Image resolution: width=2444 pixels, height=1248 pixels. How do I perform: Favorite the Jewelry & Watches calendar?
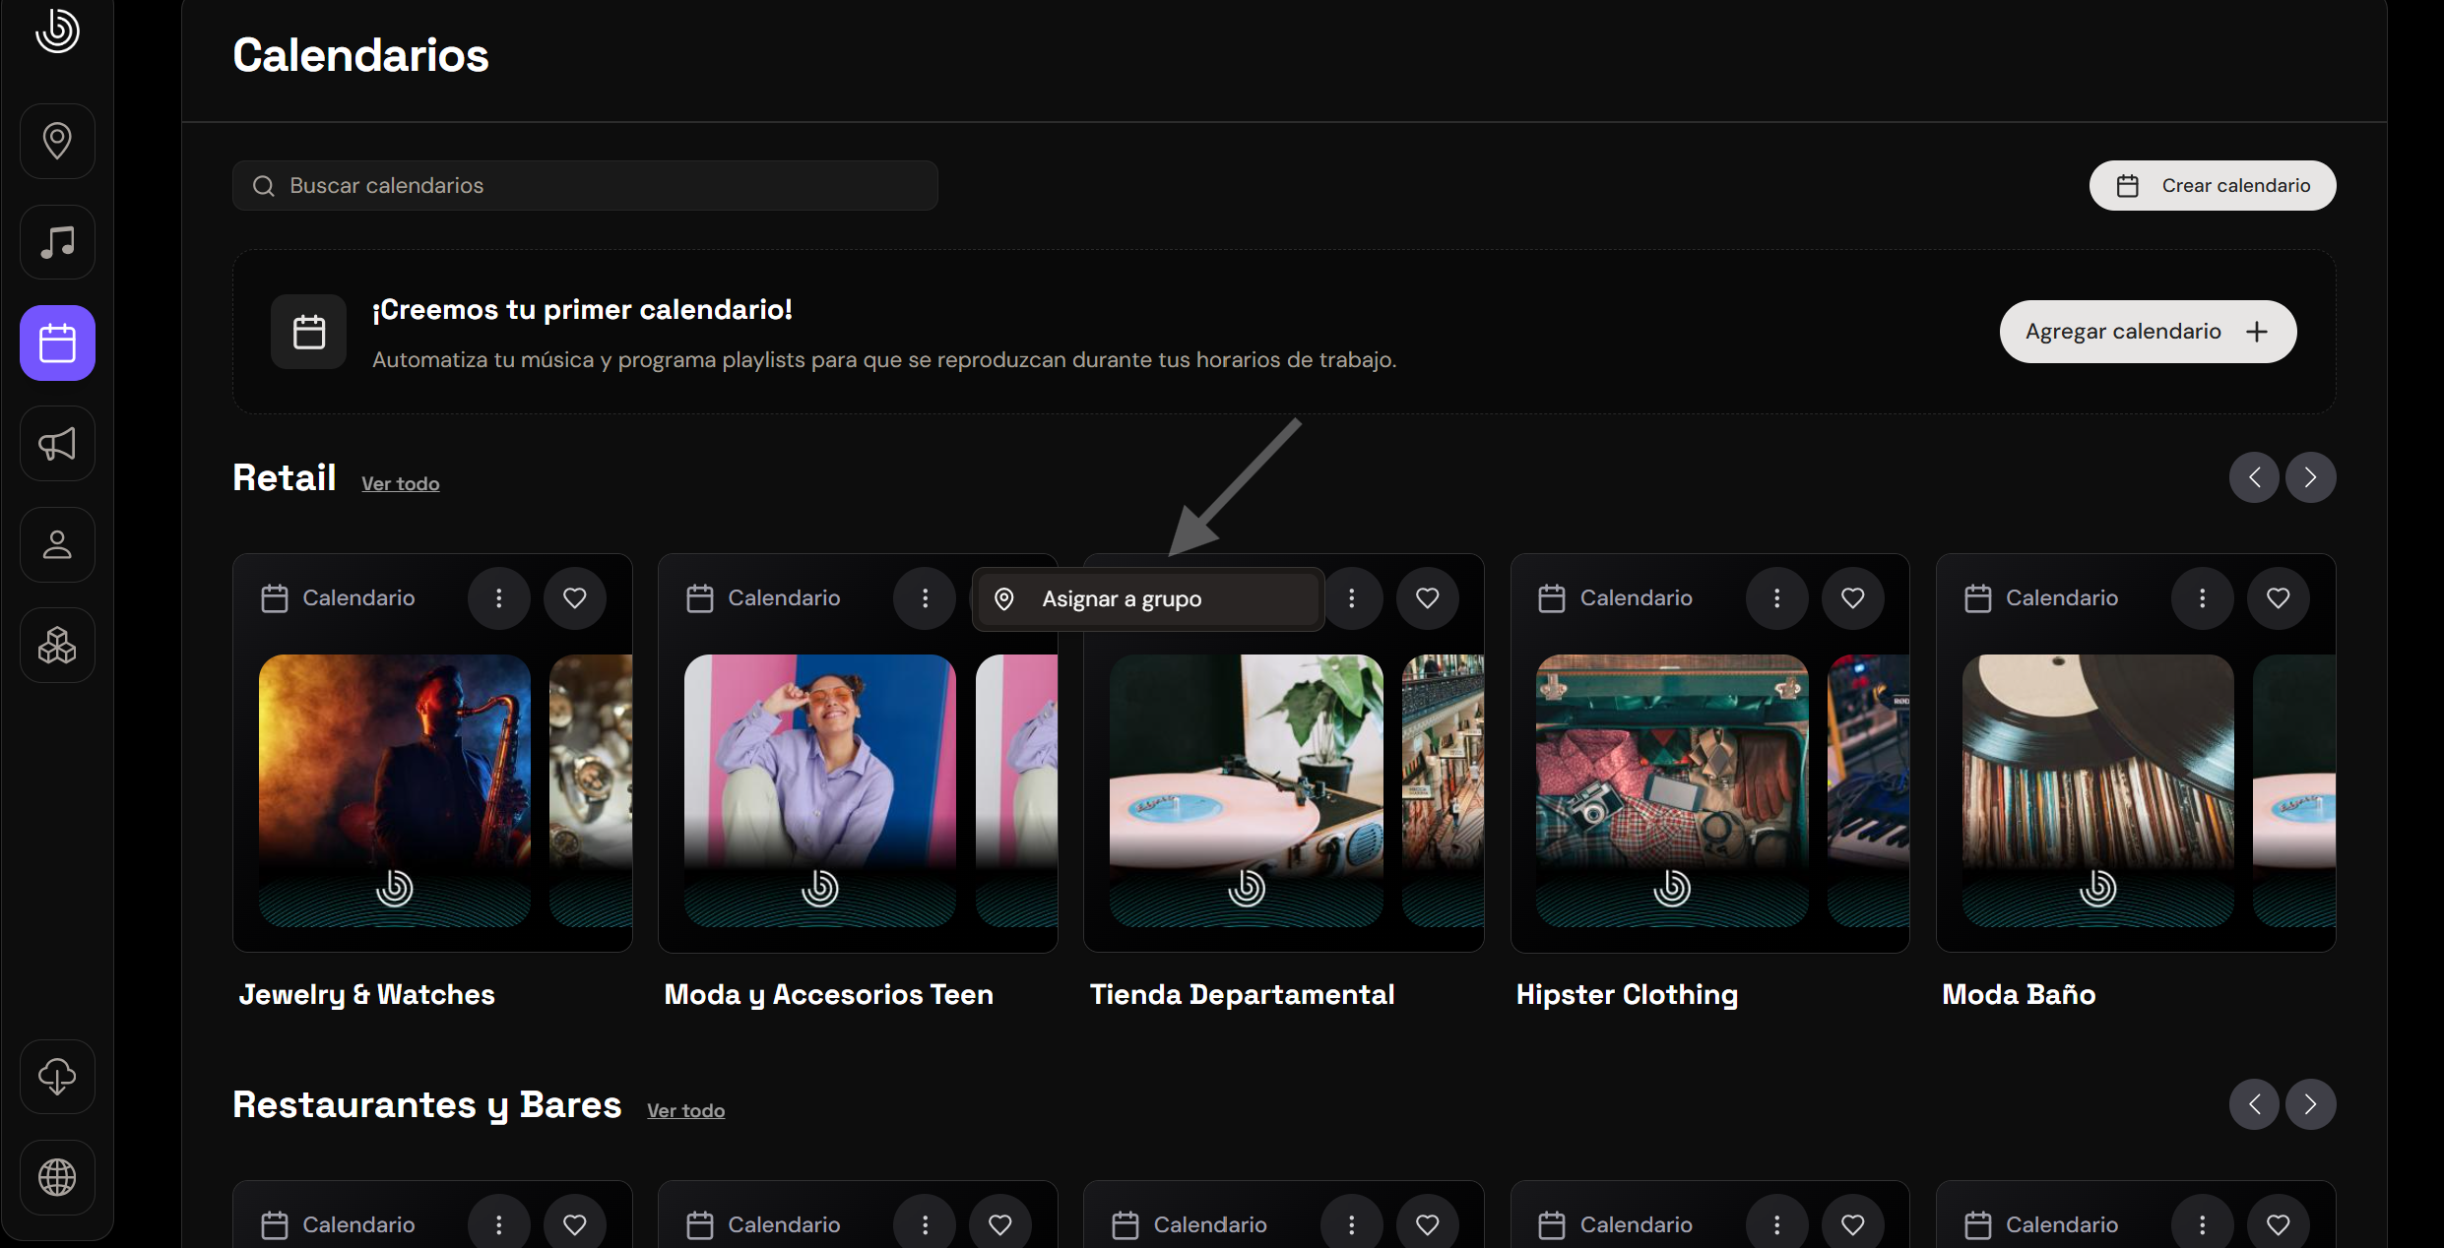click(x=575, y=598)
